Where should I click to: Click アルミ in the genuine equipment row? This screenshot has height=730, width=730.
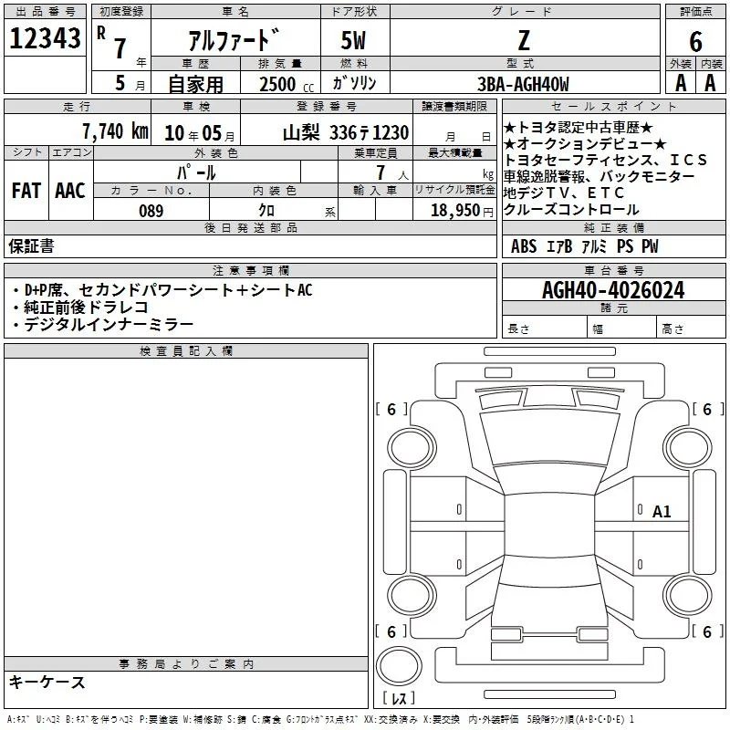595,246
